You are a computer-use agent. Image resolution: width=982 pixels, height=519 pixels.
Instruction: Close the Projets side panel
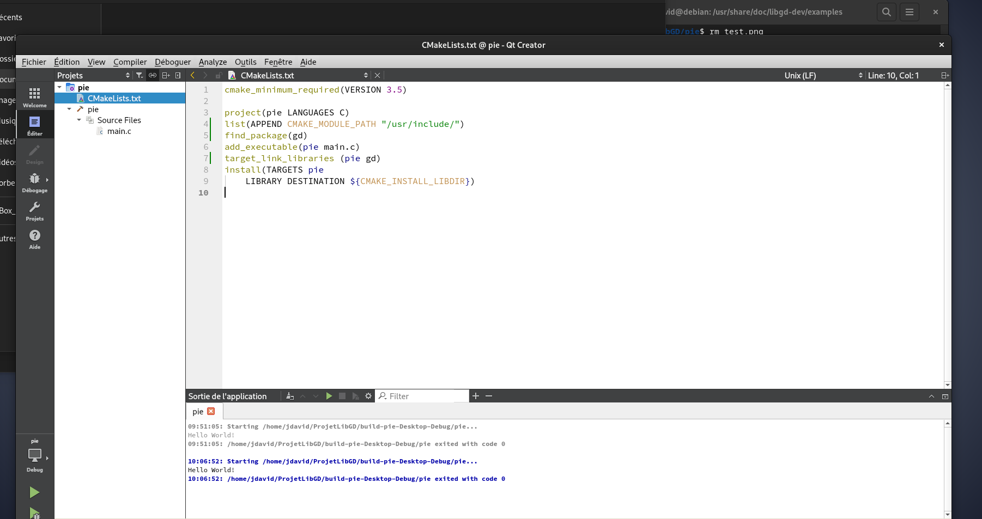click(x=178, y=75)
